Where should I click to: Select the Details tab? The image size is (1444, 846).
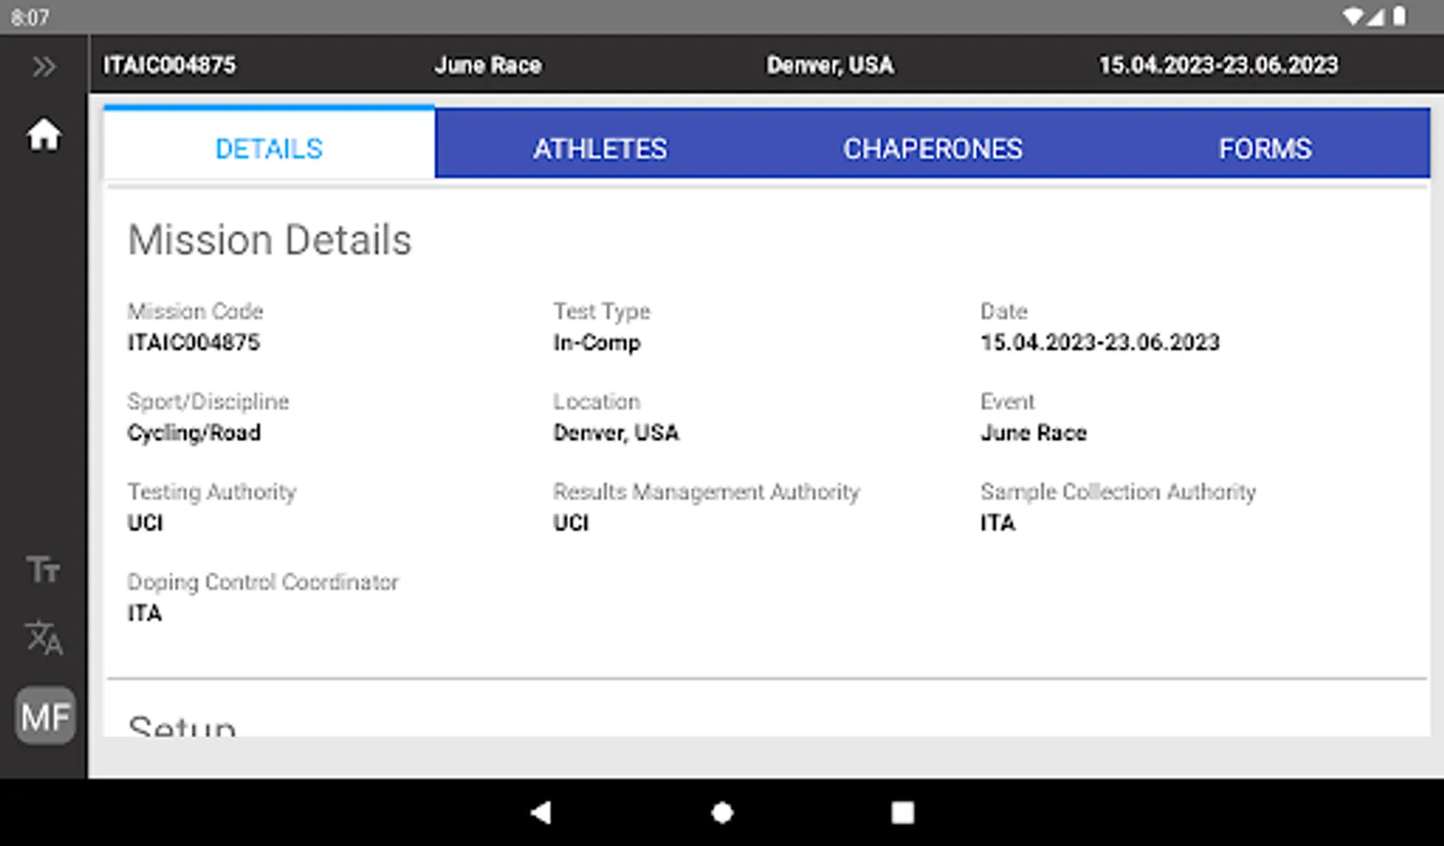tap(269, 149)
